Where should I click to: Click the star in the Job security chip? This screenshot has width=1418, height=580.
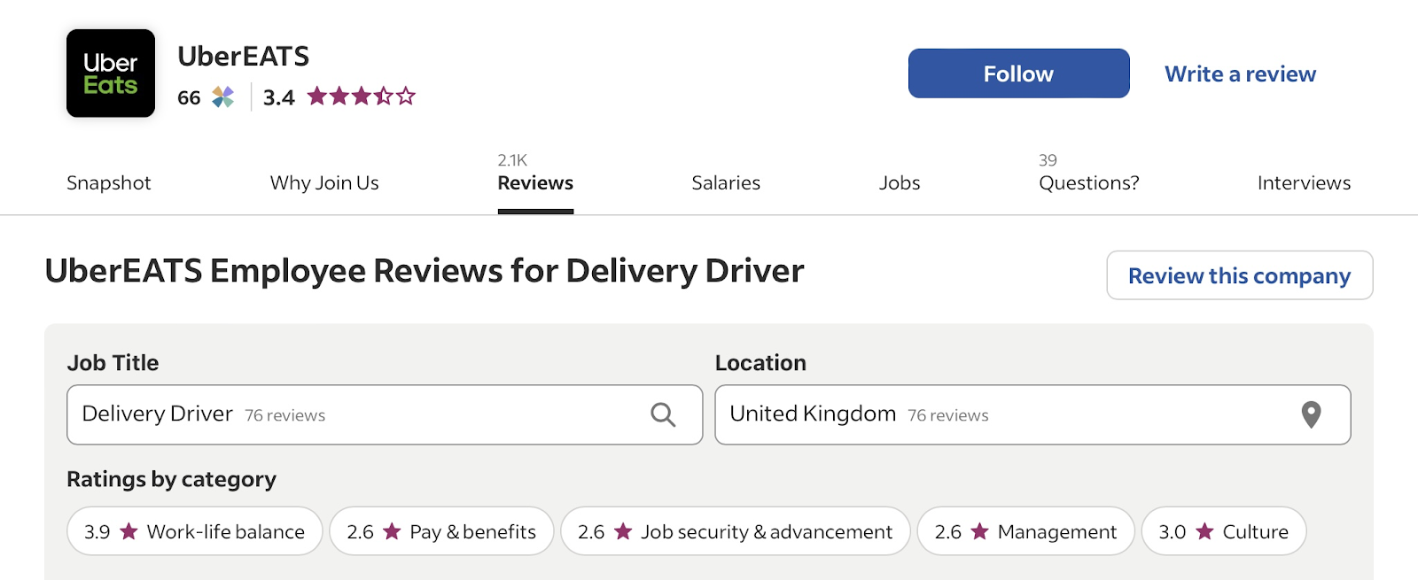pyautogui.click(x=623, y=531)
